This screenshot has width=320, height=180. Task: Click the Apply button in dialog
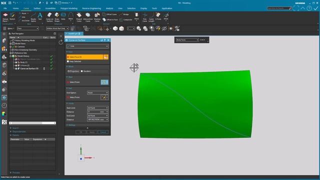[92, 132]
